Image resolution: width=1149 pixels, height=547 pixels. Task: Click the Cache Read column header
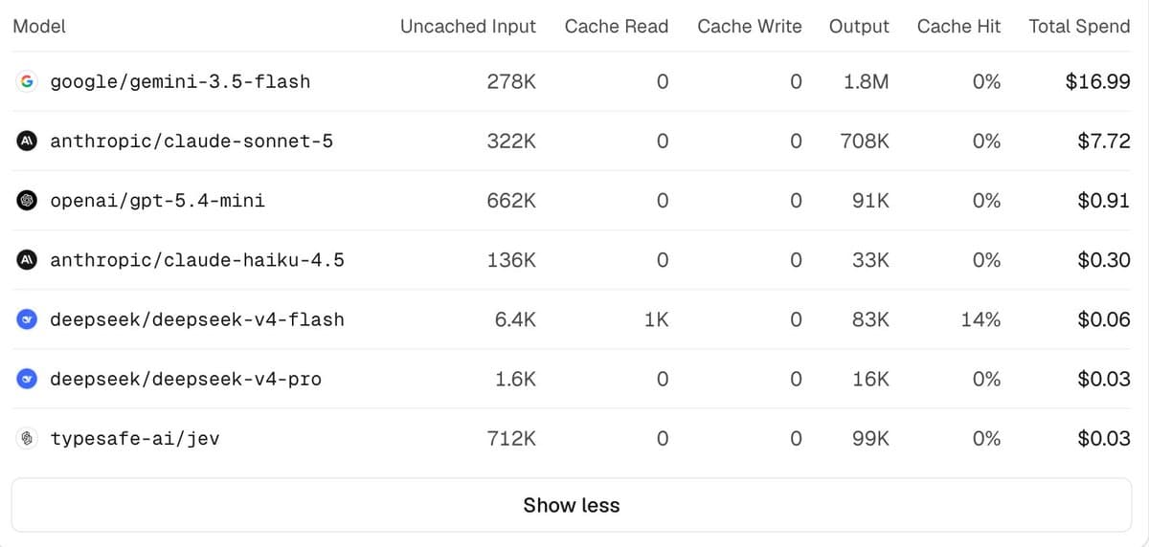(x=617, y=27)
